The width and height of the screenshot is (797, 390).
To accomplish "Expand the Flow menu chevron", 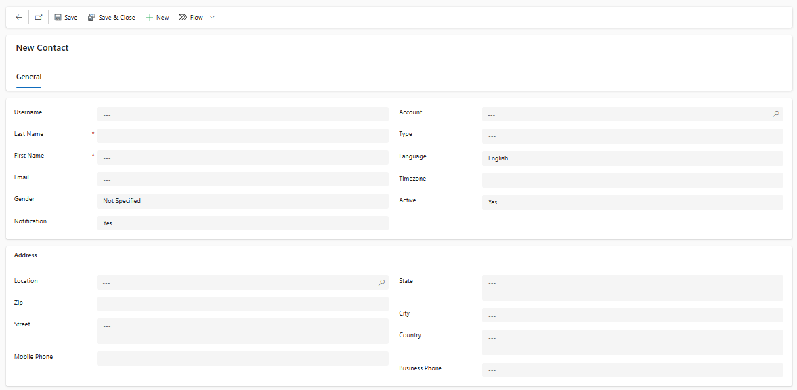I will [213, 18].
